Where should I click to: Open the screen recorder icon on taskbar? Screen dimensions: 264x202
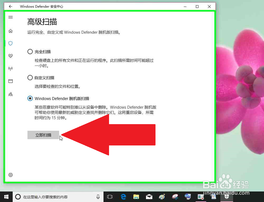pyautogui.click(x=201, y=197)
